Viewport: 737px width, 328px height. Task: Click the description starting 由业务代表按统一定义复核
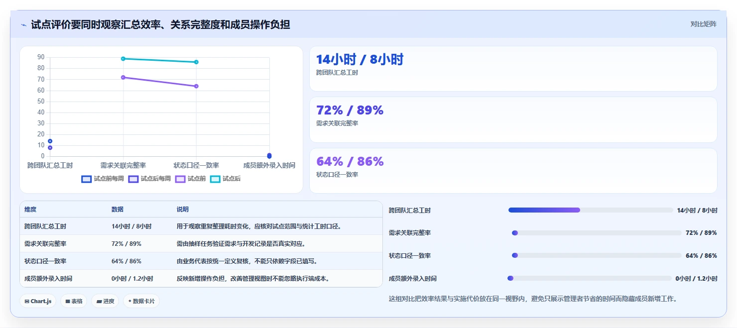[247, 261]
